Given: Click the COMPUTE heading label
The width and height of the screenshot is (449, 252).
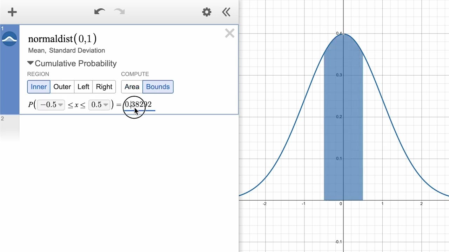Looking at the screenshot, I should (x=135, y=74).
